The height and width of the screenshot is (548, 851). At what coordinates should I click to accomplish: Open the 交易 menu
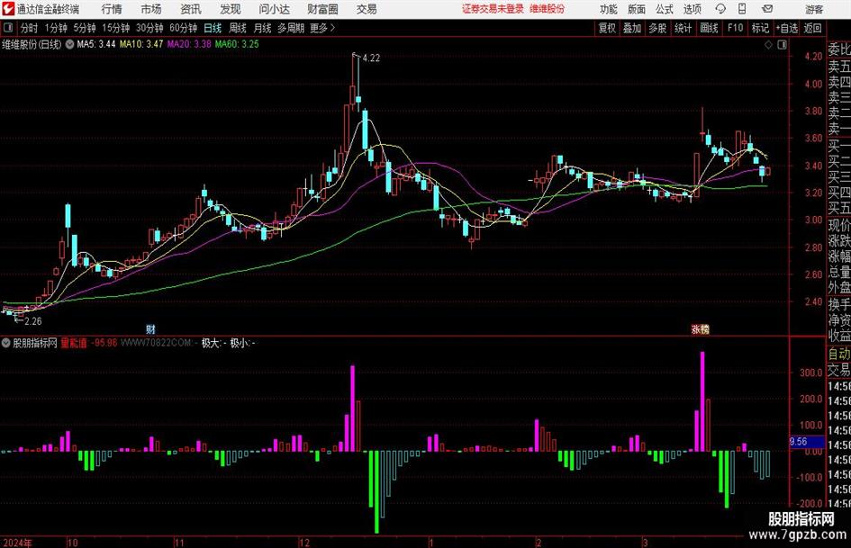click(x=367, y=9)
